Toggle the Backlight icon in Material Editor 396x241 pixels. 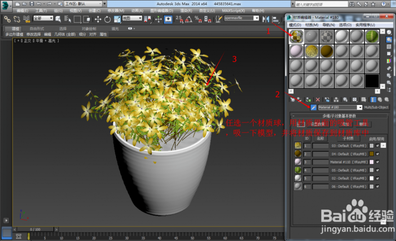[389, 40]
